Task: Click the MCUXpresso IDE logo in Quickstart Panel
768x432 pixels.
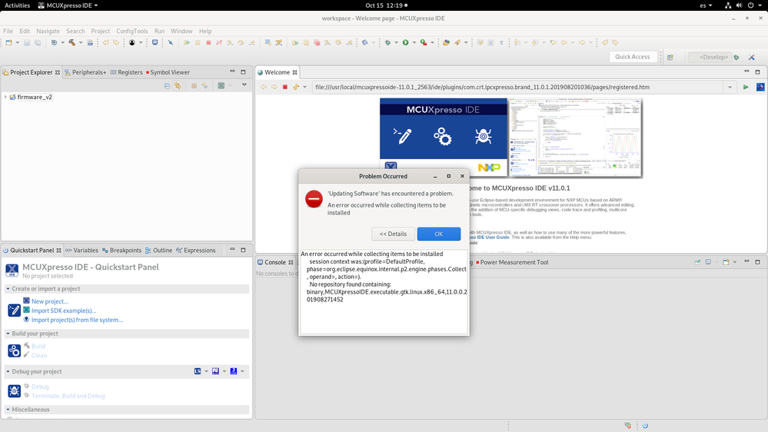Action: (x=12, y=271)
